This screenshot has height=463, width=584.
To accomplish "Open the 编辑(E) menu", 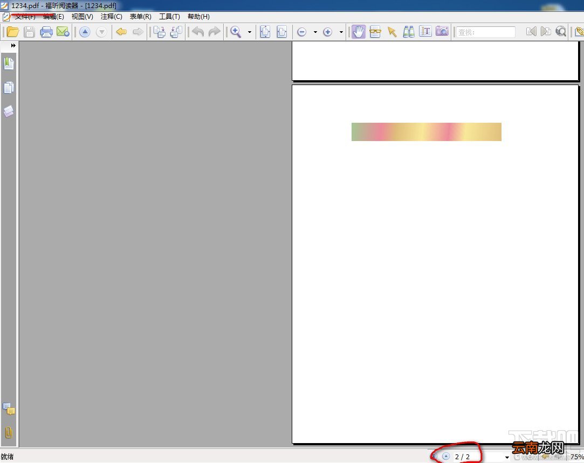I will tap(53, 17).
